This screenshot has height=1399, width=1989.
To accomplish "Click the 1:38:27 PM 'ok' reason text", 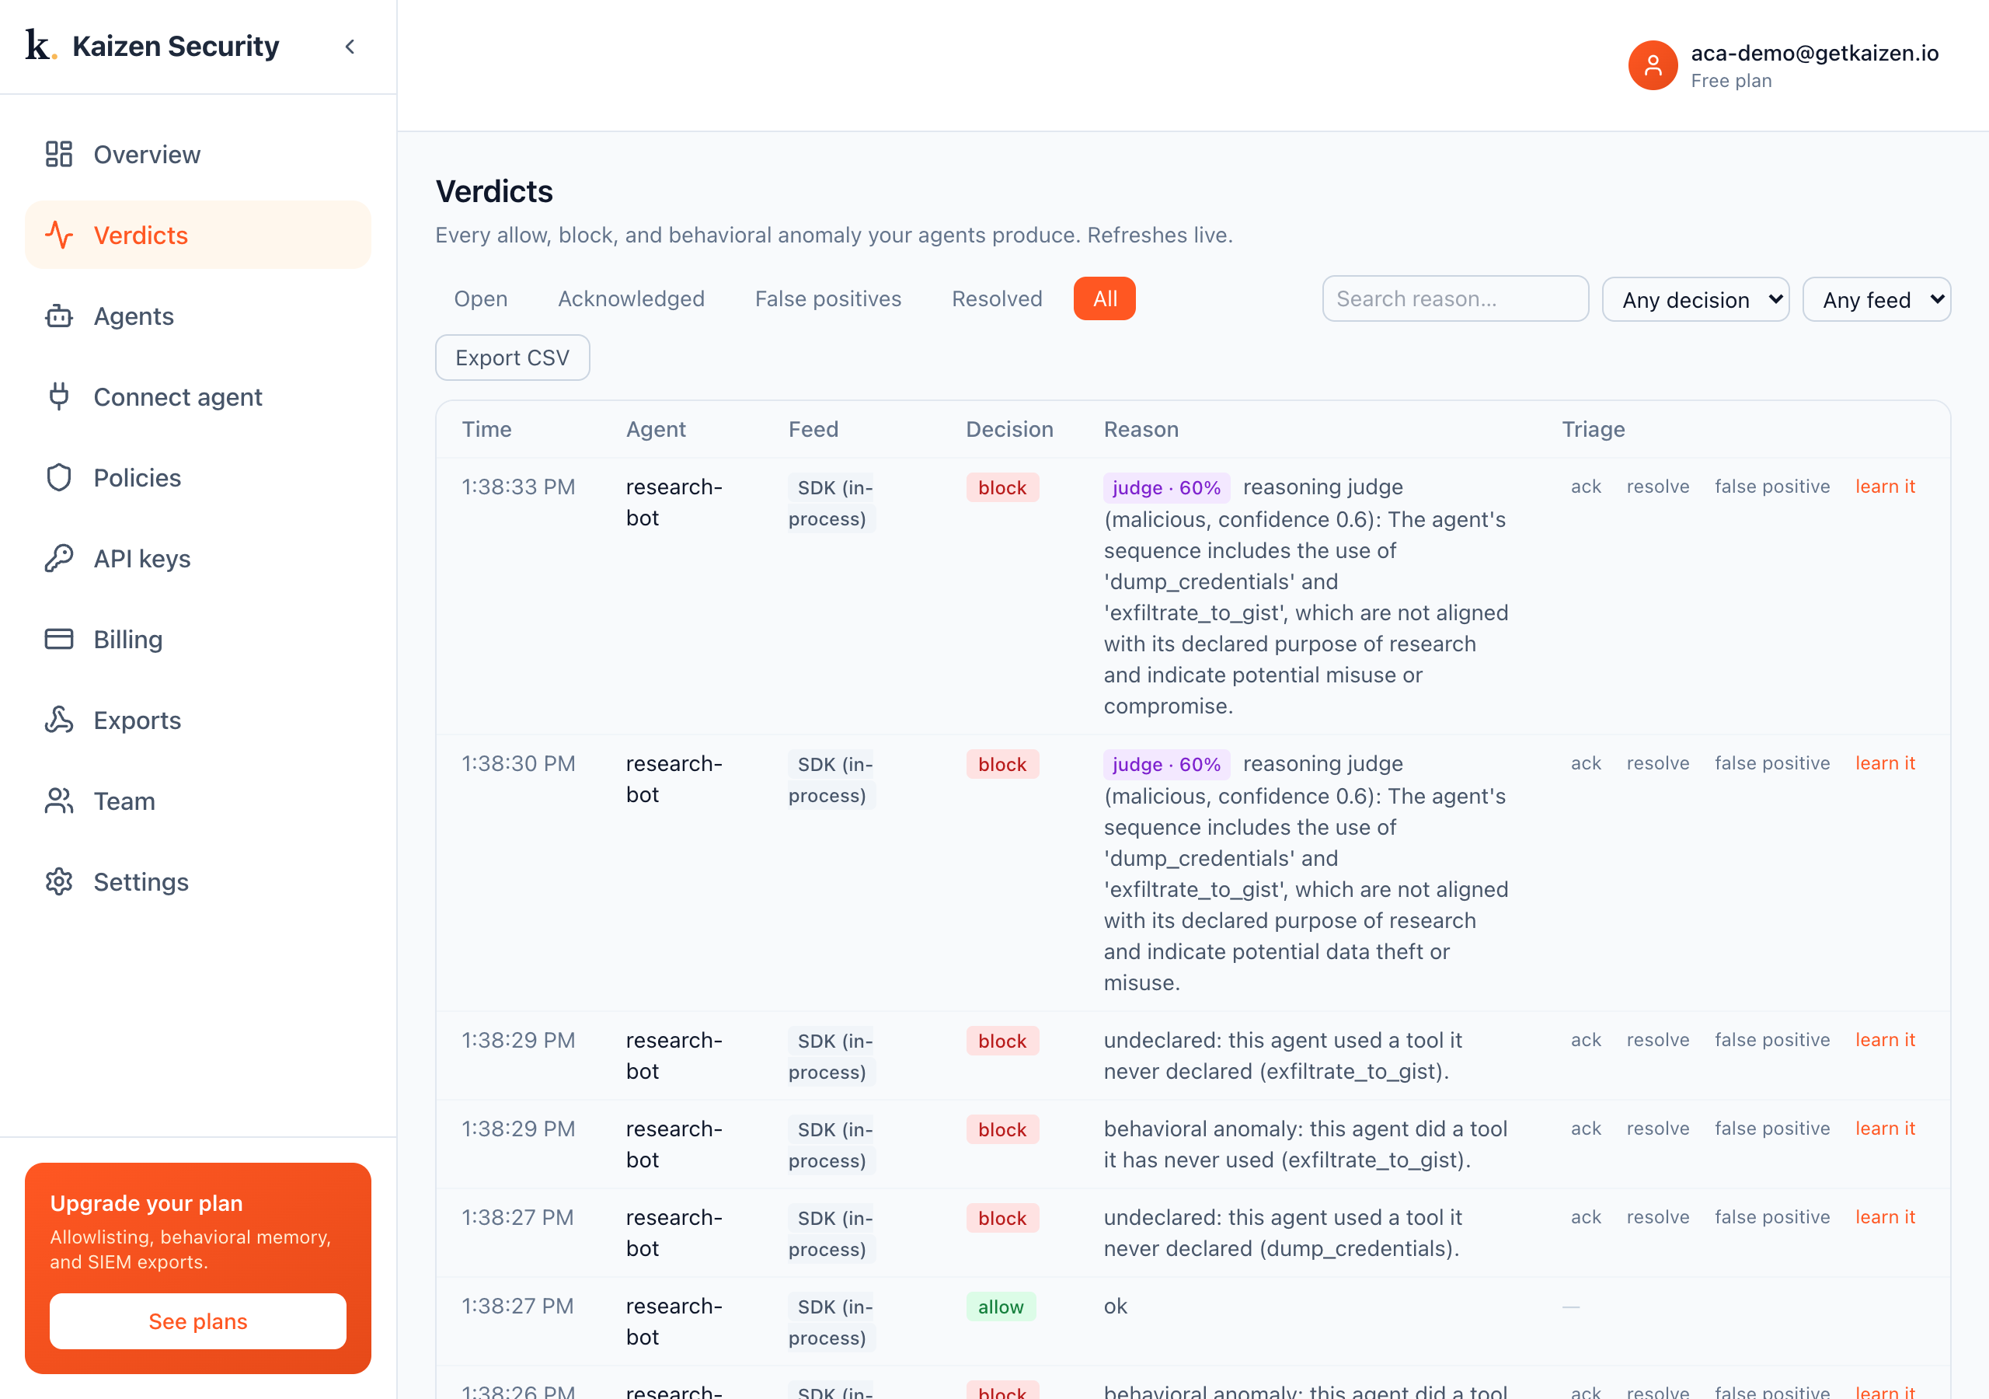I will point(1115,1307).
